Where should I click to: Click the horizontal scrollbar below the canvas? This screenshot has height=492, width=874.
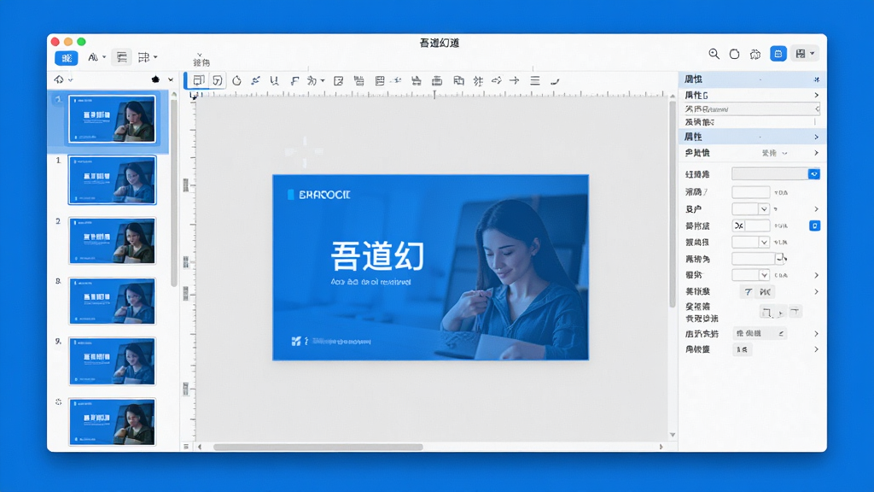tap(318, 447)
